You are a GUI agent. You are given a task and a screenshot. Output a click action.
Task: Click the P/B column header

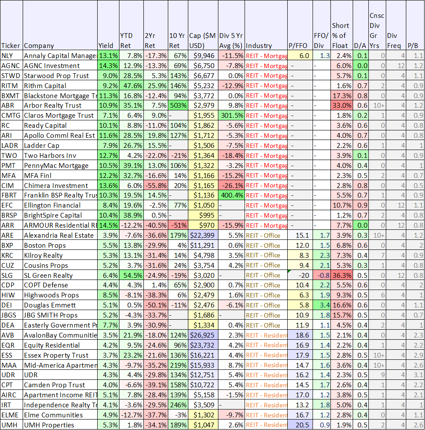(x=415, y=25)
